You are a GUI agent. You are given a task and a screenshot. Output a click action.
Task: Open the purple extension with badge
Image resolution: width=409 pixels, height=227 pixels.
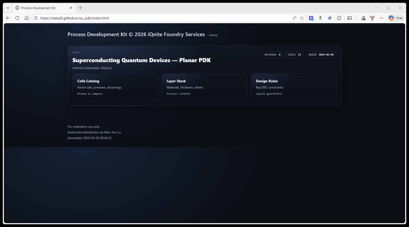coord(311,18)
